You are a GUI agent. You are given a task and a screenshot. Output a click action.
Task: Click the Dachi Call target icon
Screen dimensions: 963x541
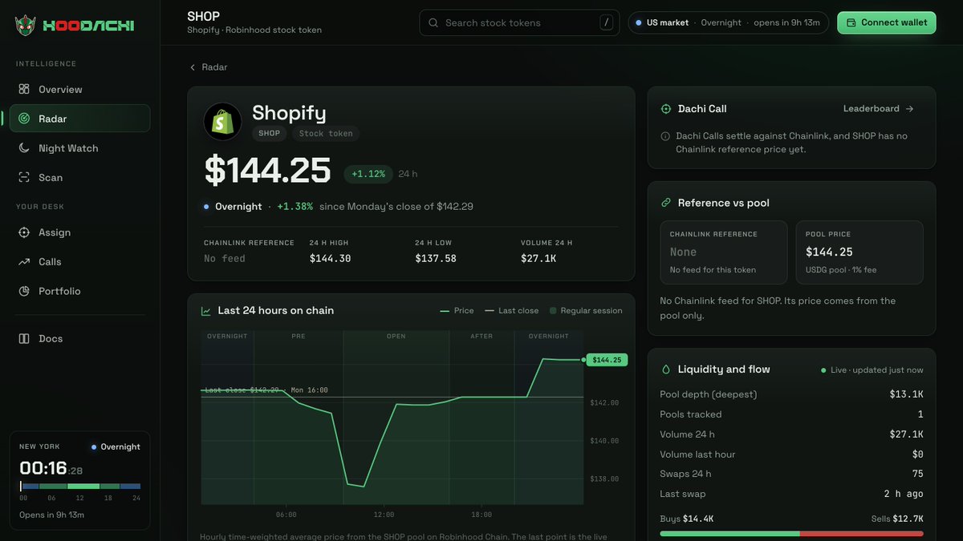click(x=665, y=109)
